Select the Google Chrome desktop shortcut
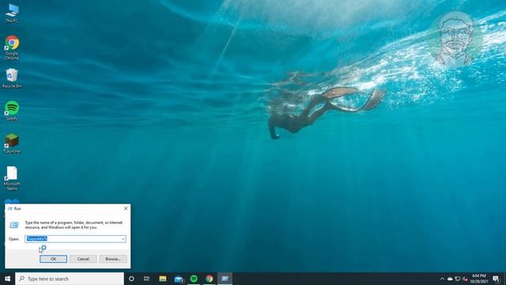506x285 pixels. tap(12, 47)
